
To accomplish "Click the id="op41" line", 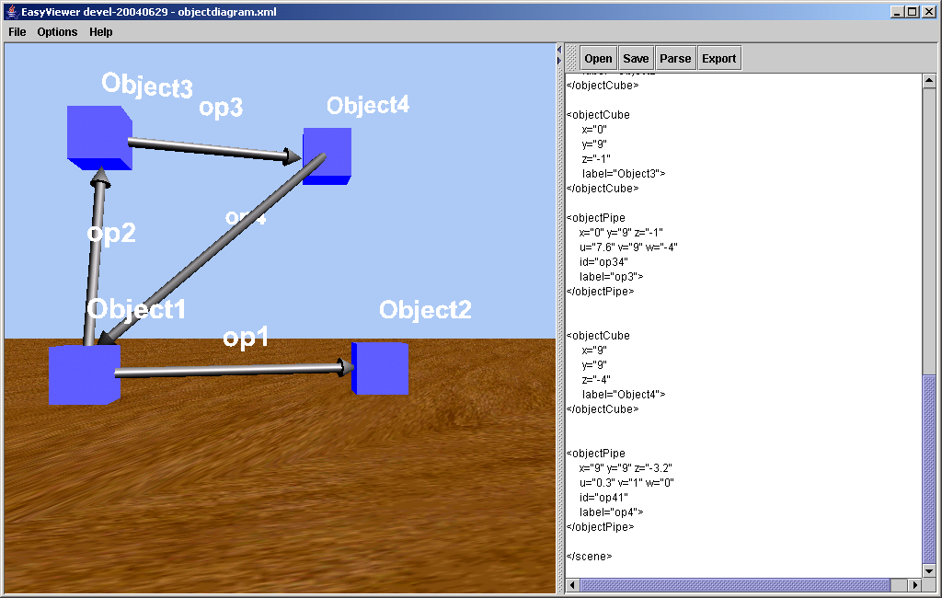I will pos(603,498).
